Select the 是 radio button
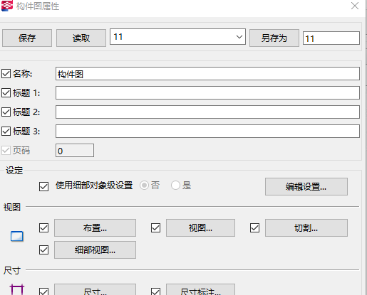The width and height of the screenshot is (367, 295). tap(175, 186)
